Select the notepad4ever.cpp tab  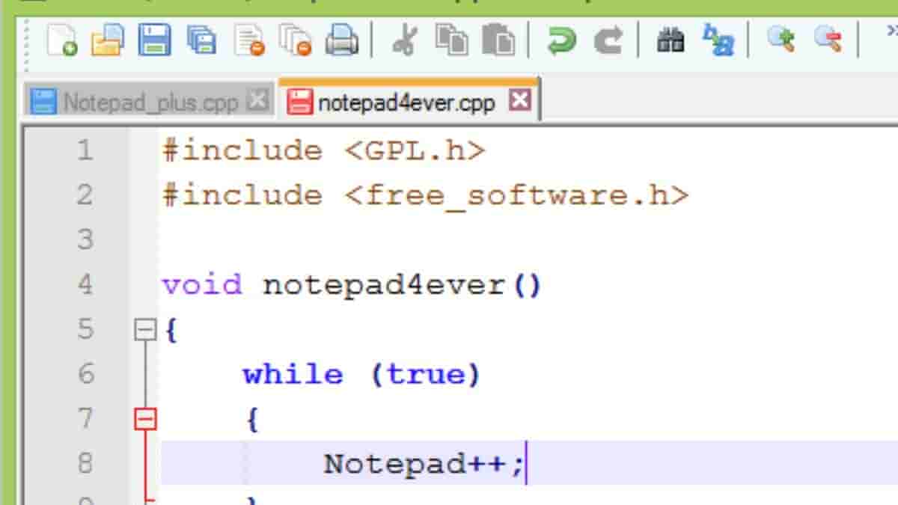(x=404, y=101)
